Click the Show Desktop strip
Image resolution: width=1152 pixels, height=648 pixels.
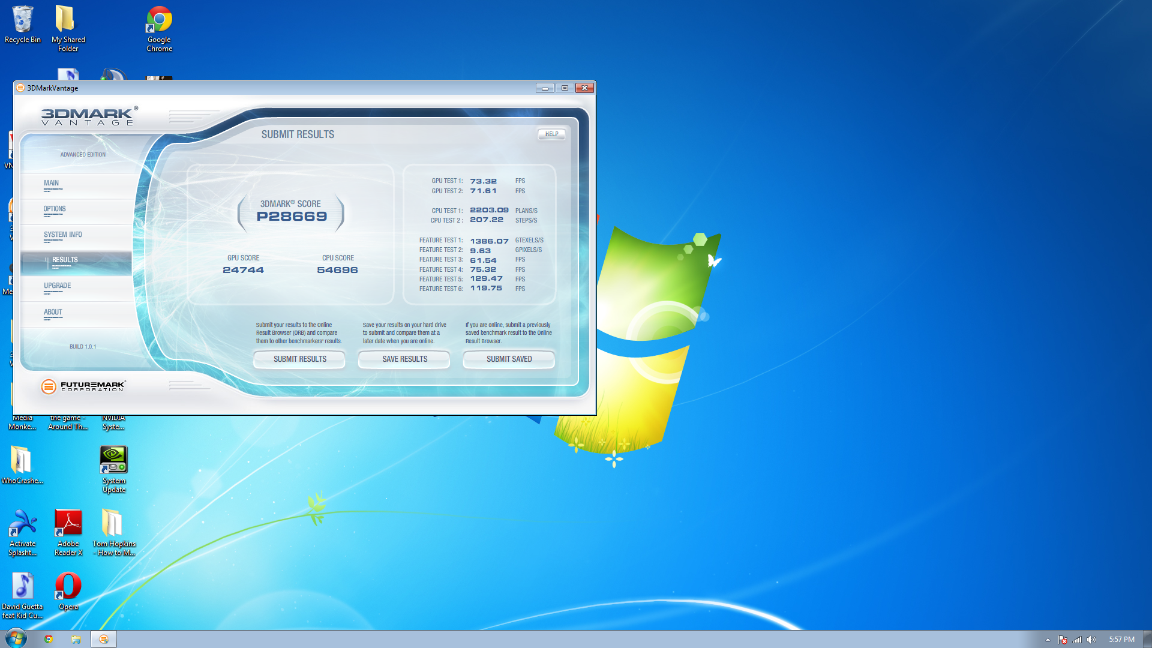click(1147, 639)
